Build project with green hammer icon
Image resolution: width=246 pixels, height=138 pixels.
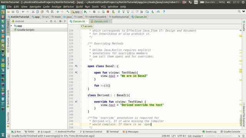tap(68, 12)
